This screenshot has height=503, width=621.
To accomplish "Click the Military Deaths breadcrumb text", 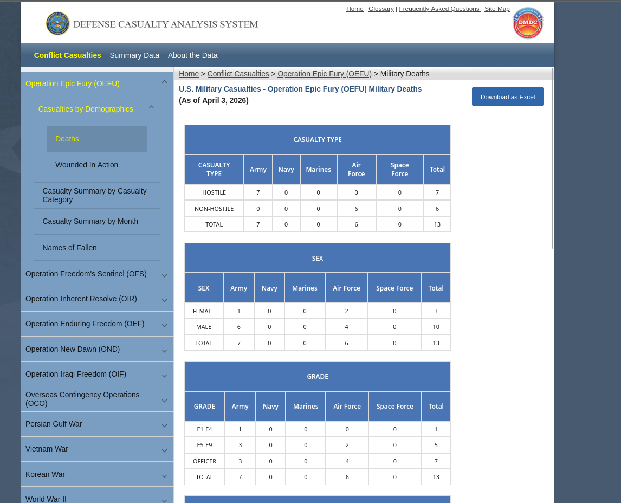I will [x=405, y=74].
